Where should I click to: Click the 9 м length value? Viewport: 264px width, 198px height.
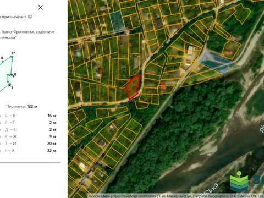pyautogui.click(x=53, y=136)
